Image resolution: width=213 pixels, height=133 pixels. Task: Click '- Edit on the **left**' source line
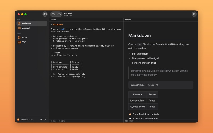[64, 36]
